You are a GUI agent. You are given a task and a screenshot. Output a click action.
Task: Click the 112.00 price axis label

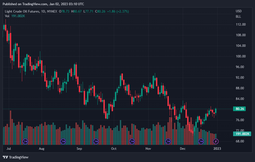click(241, 25)
